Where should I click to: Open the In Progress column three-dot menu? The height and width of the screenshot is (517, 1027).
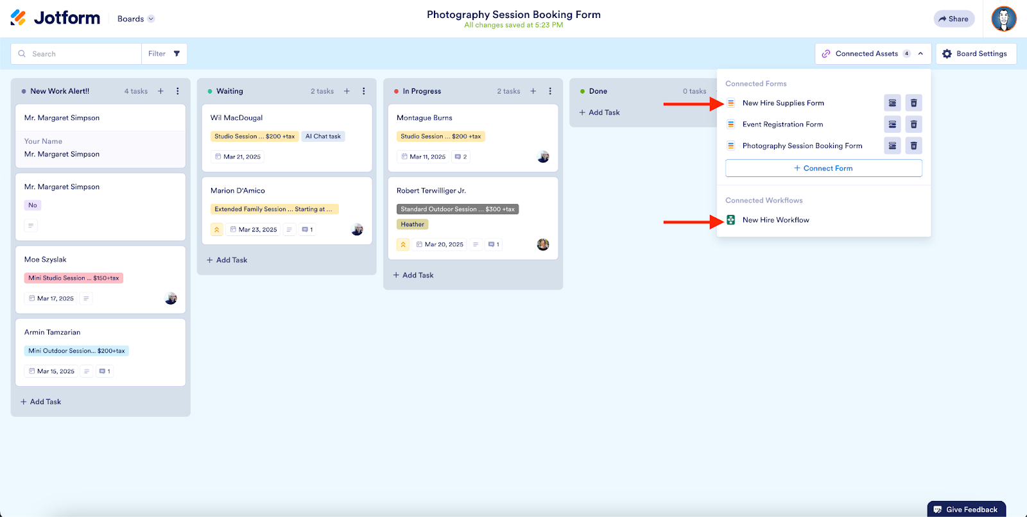click(x=550, y=91)
